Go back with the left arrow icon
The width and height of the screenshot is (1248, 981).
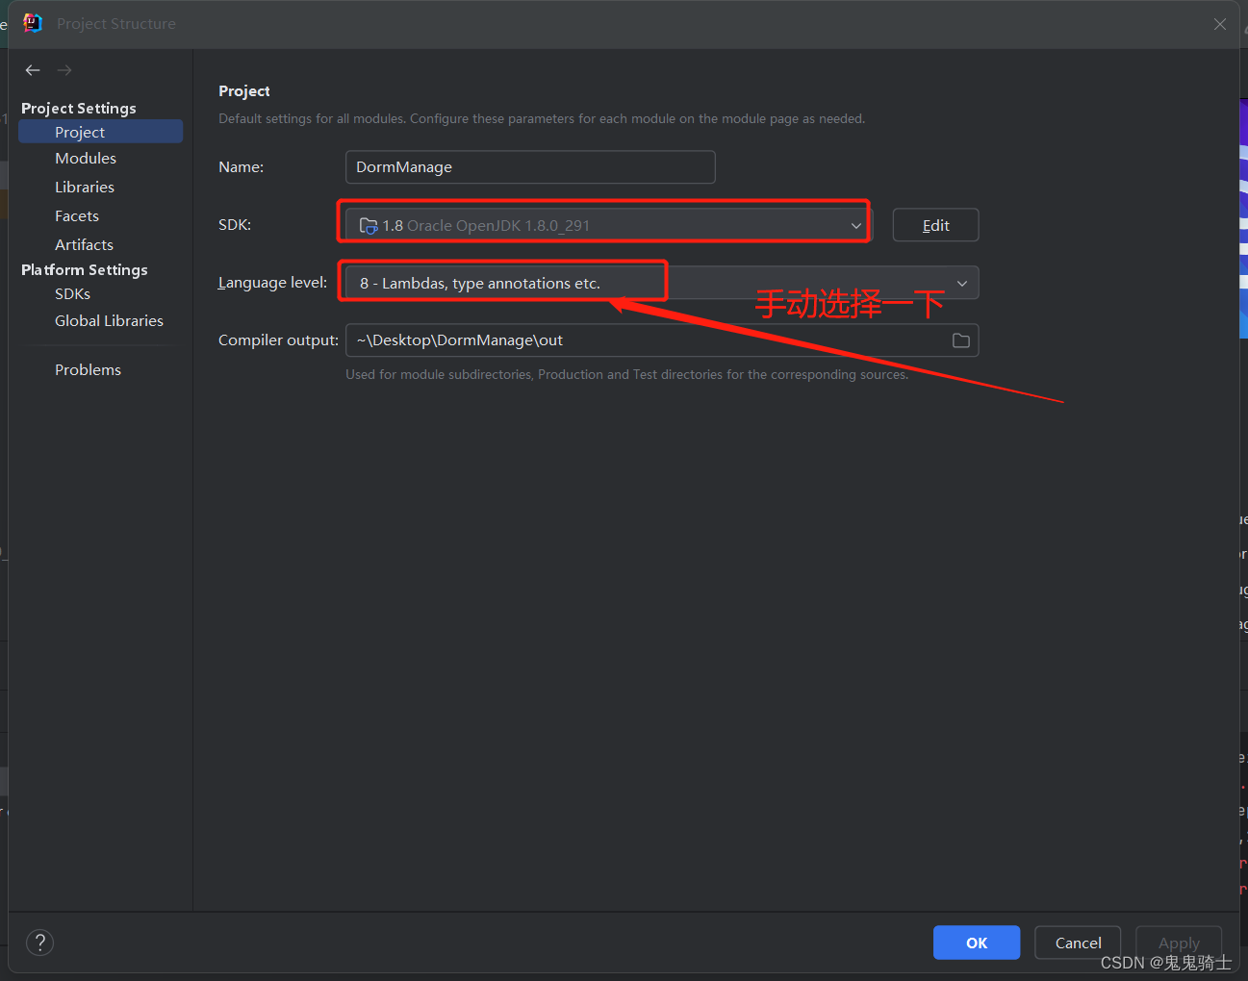(33, 70)
